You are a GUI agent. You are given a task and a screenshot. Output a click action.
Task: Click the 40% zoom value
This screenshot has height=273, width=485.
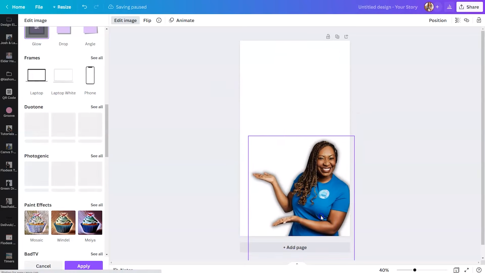pos(384,270)
